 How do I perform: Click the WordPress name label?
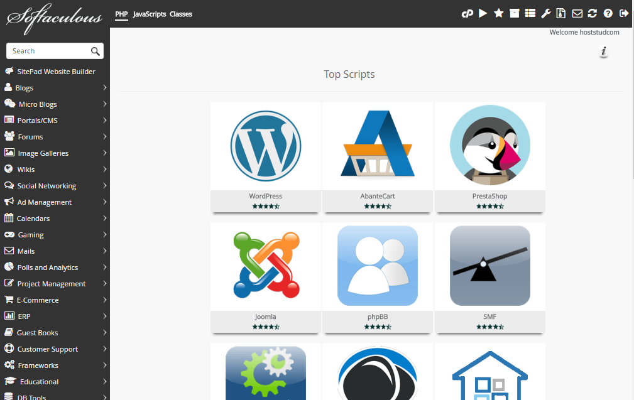266,196
